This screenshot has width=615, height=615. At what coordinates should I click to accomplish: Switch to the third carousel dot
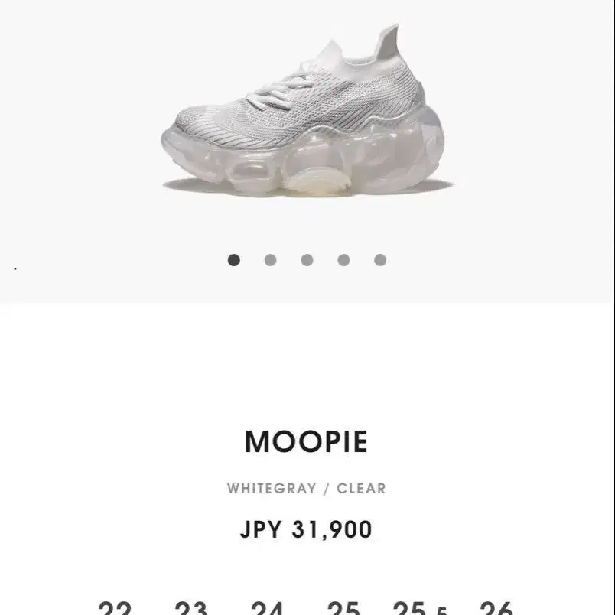(x=307, y=260)
